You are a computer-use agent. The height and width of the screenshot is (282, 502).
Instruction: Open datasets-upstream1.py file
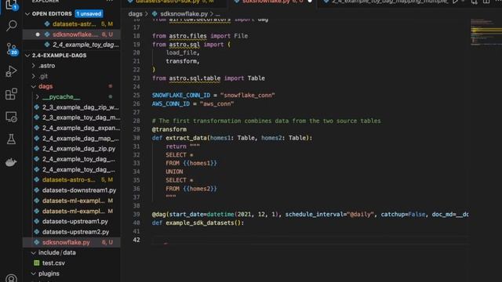click(x=75, y=221)
